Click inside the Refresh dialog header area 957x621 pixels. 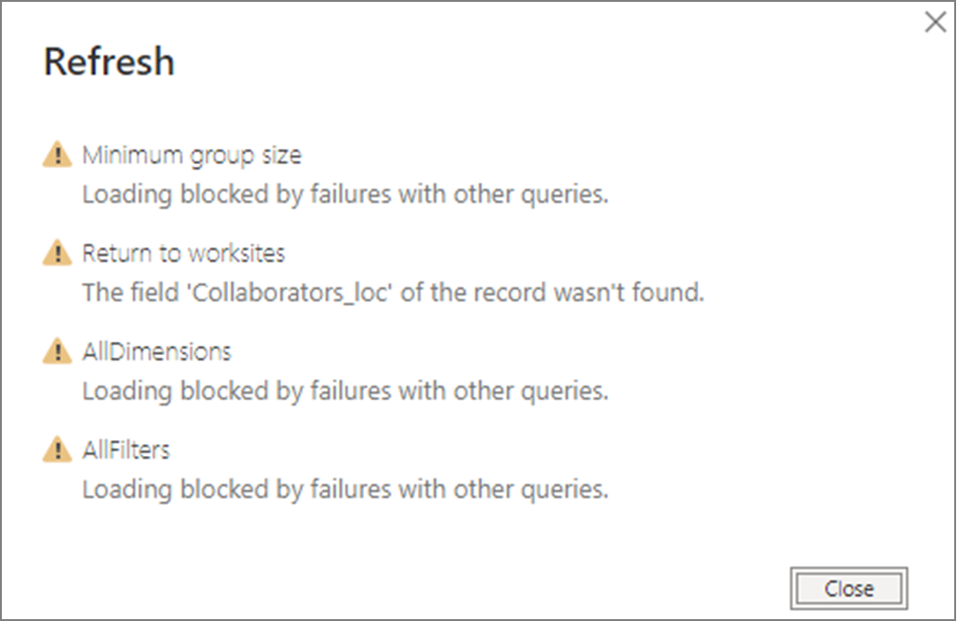tap(371, 61)
